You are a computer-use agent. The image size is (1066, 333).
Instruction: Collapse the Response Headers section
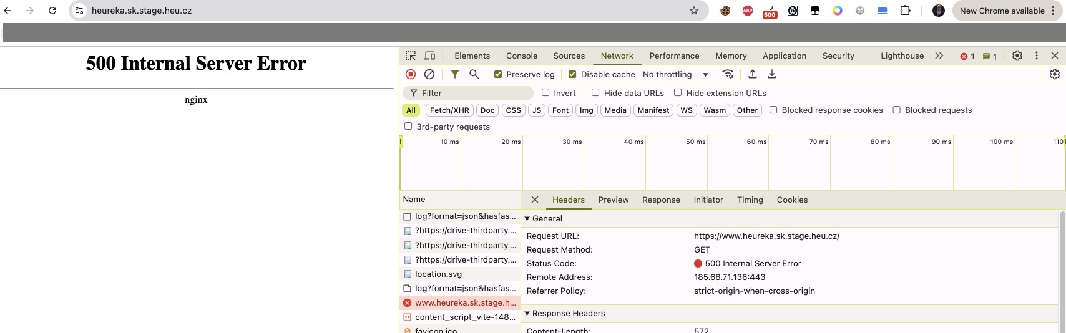[527, 313]
